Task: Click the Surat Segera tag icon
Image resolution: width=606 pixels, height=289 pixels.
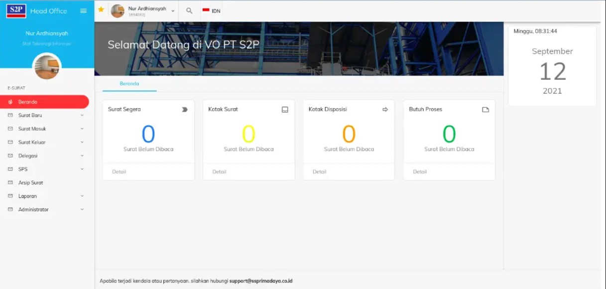Action: tap(185, 110)
